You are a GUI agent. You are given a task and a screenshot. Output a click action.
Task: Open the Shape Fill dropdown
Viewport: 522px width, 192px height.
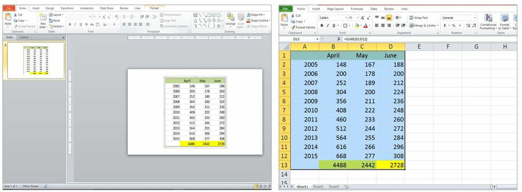[258, 15]
